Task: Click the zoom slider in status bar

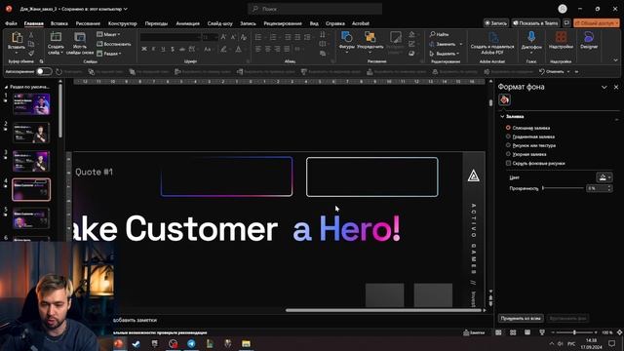Action: (574, 332)
